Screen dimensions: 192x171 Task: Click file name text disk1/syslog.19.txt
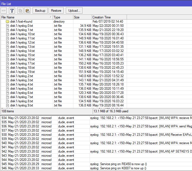(x=22, y=72)
